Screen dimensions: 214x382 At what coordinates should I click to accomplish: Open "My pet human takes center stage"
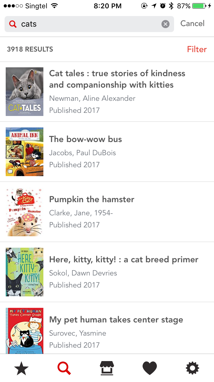coord(116,320)
